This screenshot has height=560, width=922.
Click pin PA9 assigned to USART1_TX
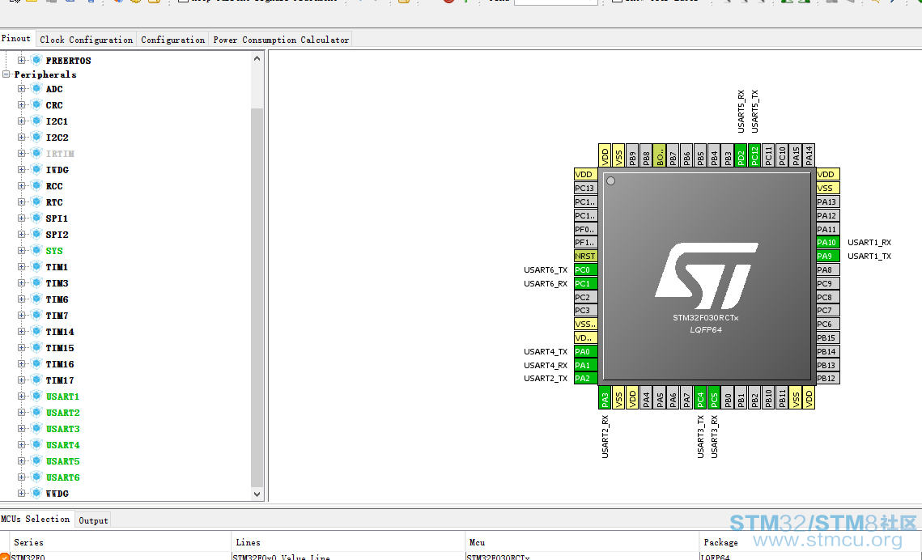pos(827,257)
